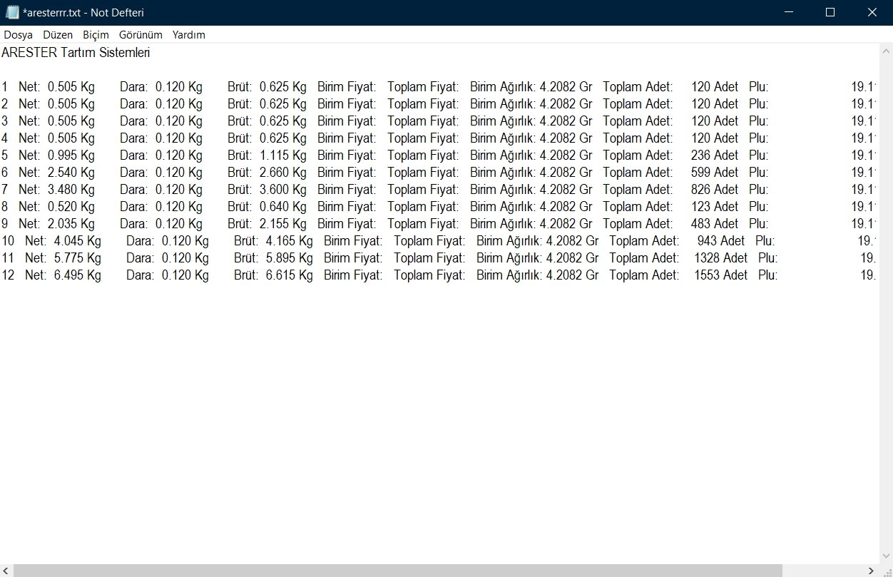This screenshot has width=893, height=577.
Task: Click 'Net: 0.520 Kg' in row 8
Action: click(56, 206)
